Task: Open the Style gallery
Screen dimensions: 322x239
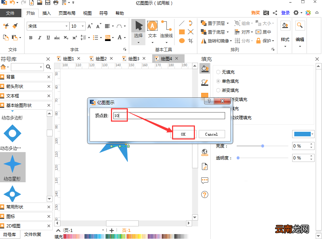Action: tap(285, 34)
